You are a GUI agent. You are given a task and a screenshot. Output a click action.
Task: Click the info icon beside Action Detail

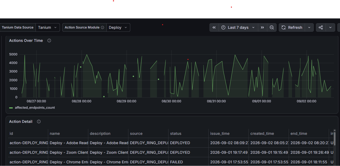39,122
